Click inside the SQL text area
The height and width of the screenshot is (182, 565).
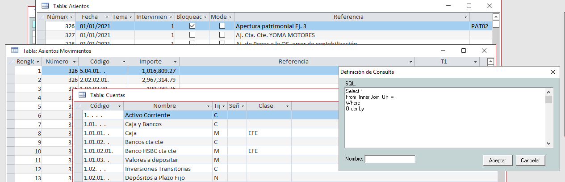(x=445, y=118)
